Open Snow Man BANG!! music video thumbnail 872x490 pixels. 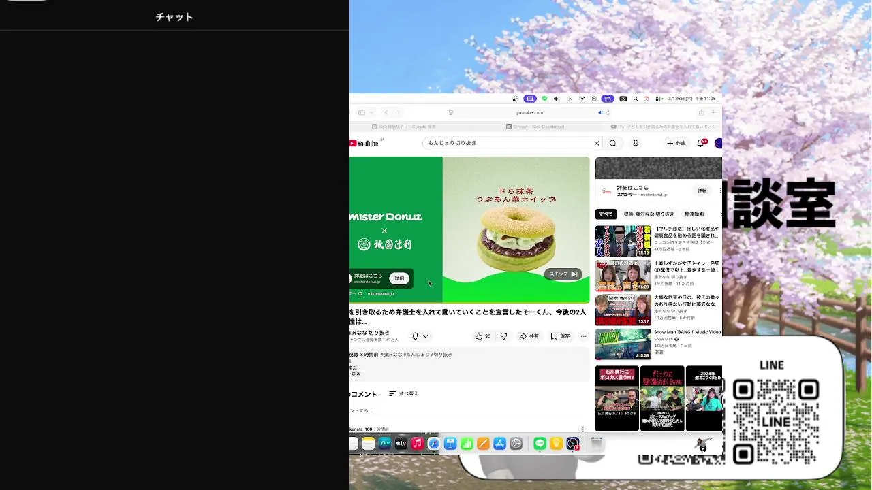[x=623, y=344]
